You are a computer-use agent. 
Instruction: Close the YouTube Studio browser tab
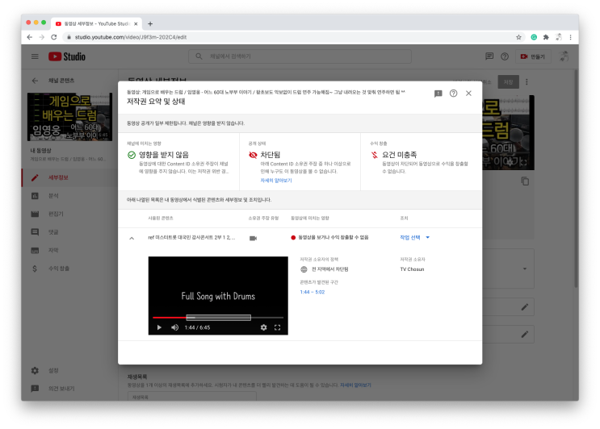(136, 23)
